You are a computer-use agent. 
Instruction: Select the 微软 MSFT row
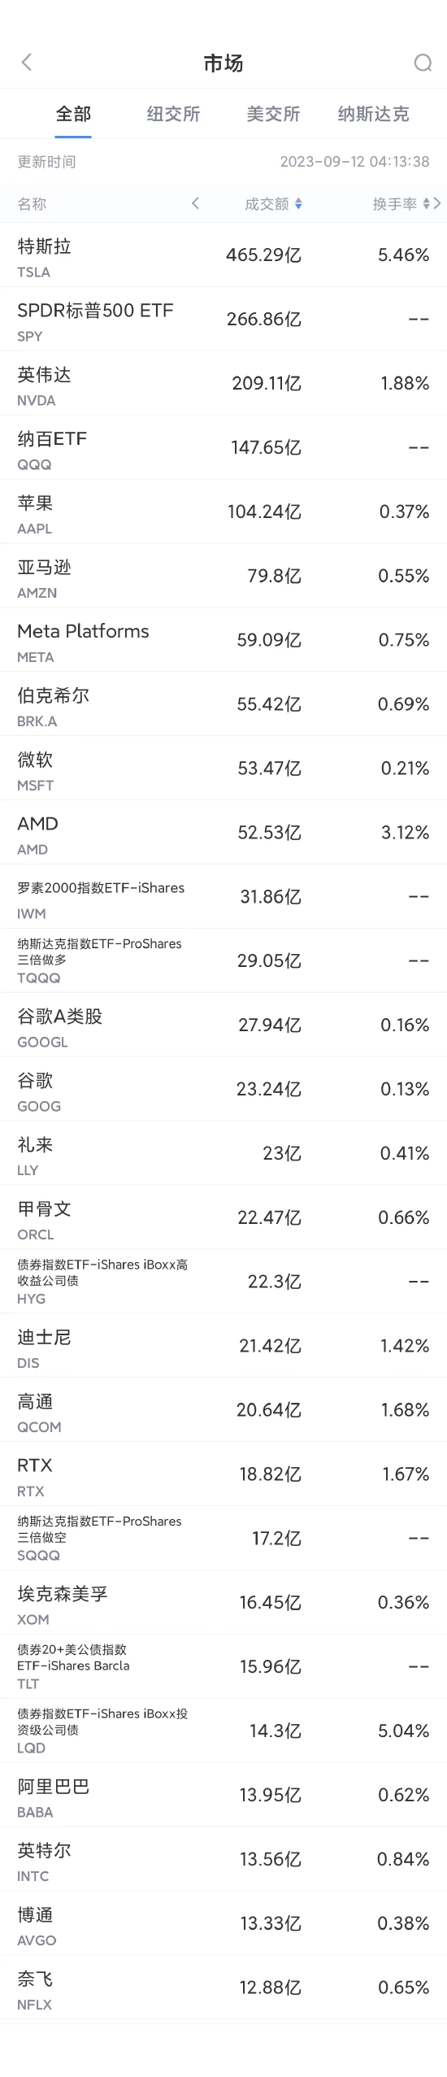click(223, 769)
